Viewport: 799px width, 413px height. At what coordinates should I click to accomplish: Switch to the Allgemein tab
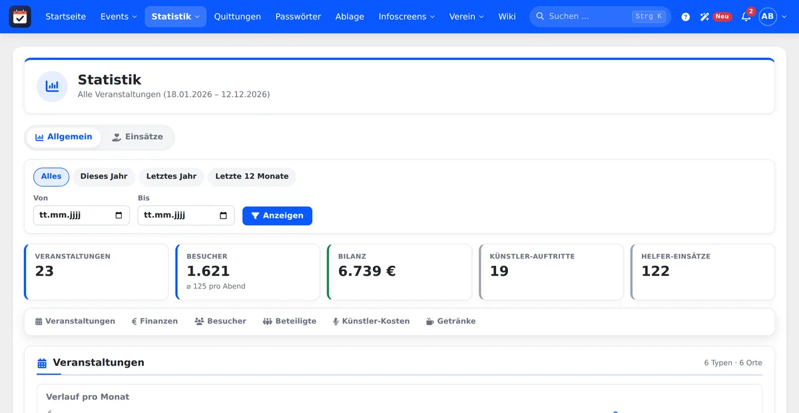point(64,137)
